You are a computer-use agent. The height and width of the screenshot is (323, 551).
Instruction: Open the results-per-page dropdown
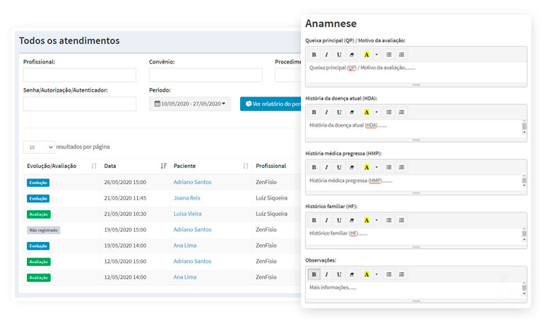[x=39, y=147]
